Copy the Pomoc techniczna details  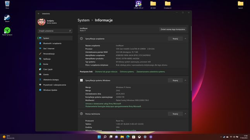coord(175,114)
